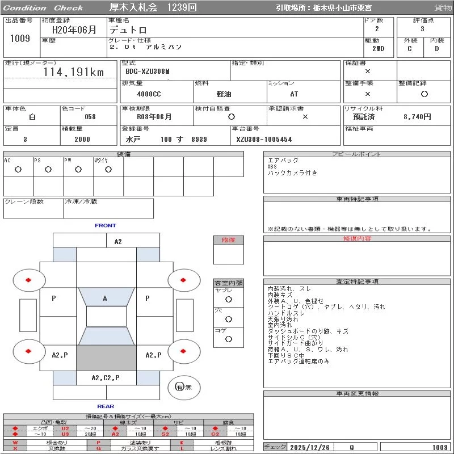454x454 pixels.
Task: Click the × mark under 保証書
Action: 367,72
